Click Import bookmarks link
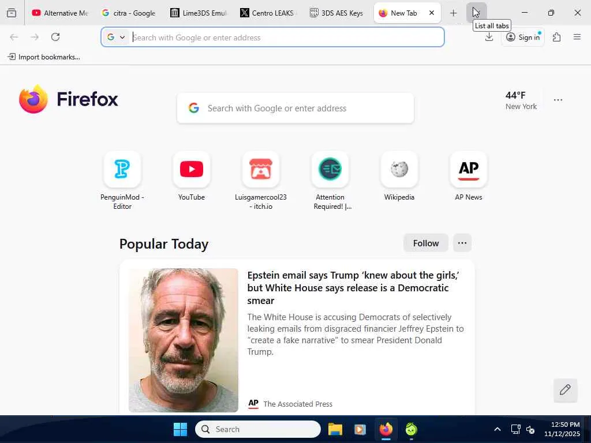The height and width of the screenshot is (443, 591). [44, 57]
